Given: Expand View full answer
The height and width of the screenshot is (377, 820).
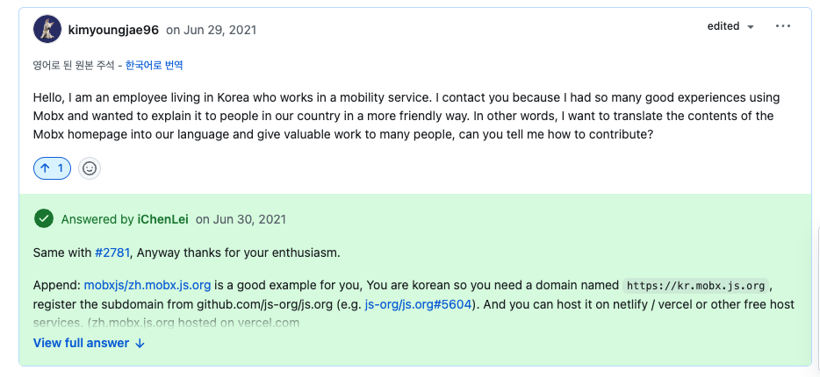Looking at the screenshot, I should (89, 343).
